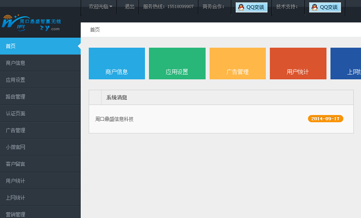
Task: Go to 路由管理 in sidebar
Action: click(40, 97)
